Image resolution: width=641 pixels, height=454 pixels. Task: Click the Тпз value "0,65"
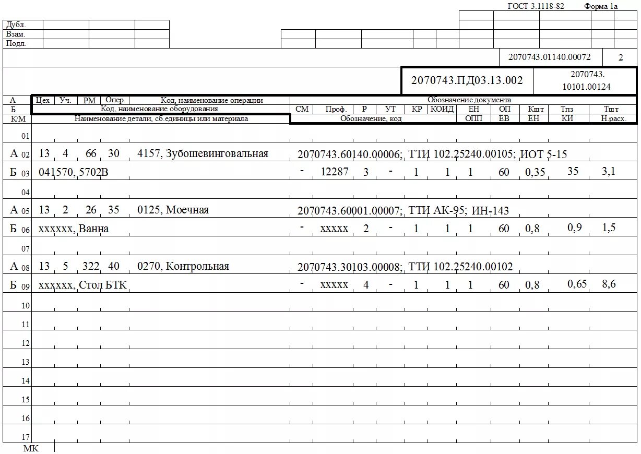coord(577,283)
